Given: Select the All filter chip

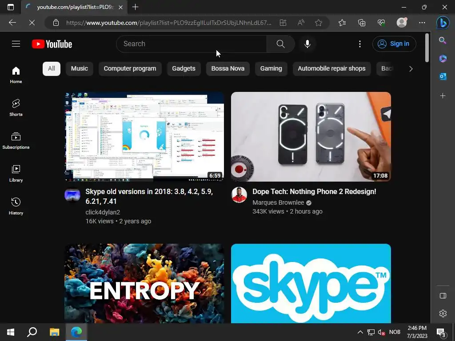Looking at the screenshot, I should coord(52,69).
